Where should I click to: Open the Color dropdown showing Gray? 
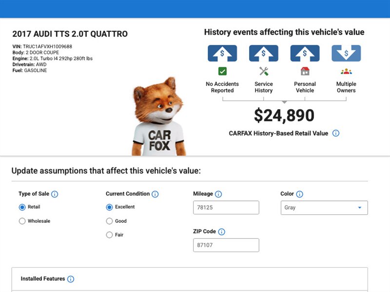tap(324, 208)
